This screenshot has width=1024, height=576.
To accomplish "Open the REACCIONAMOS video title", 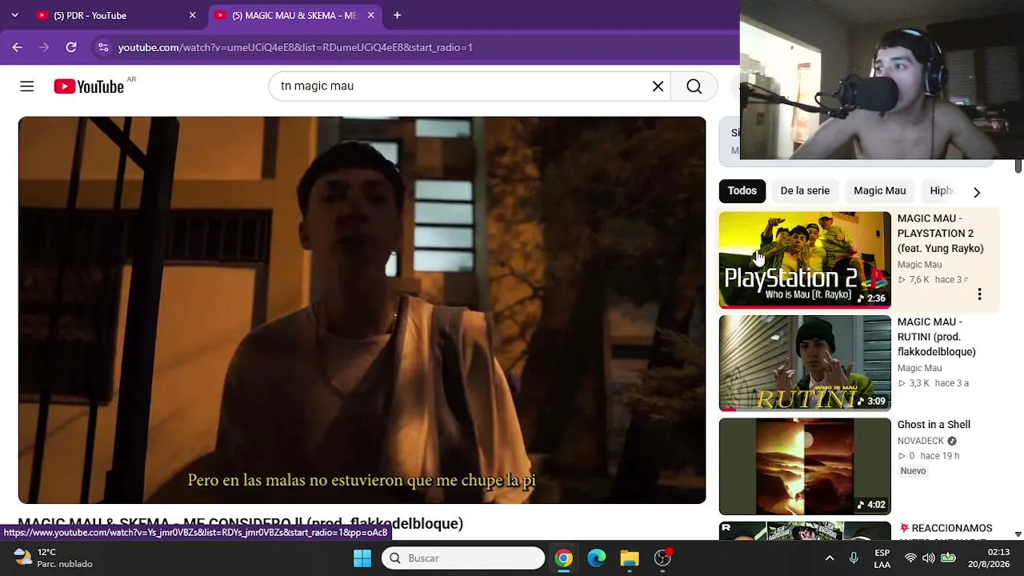I will coord(946,528).
